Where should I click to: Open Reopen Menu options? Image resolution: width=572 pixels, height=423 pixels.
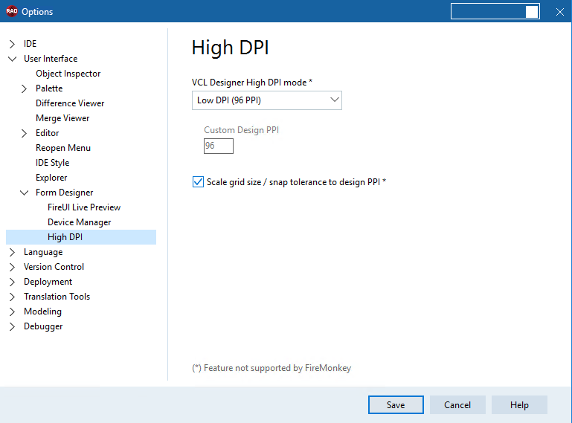pos(63,148)
